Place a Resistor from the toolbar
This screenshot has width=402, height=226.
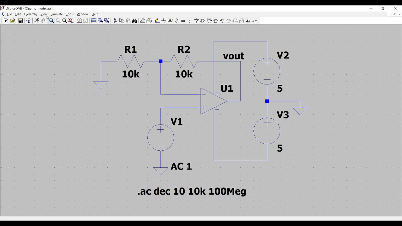pyautogui.click(x=177, y=21)
